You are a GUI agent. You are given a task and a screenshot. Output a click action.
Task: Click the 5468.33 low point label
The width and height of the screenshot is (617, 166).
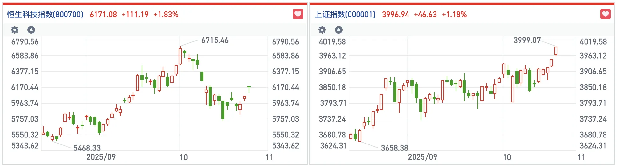click(87, 148)
